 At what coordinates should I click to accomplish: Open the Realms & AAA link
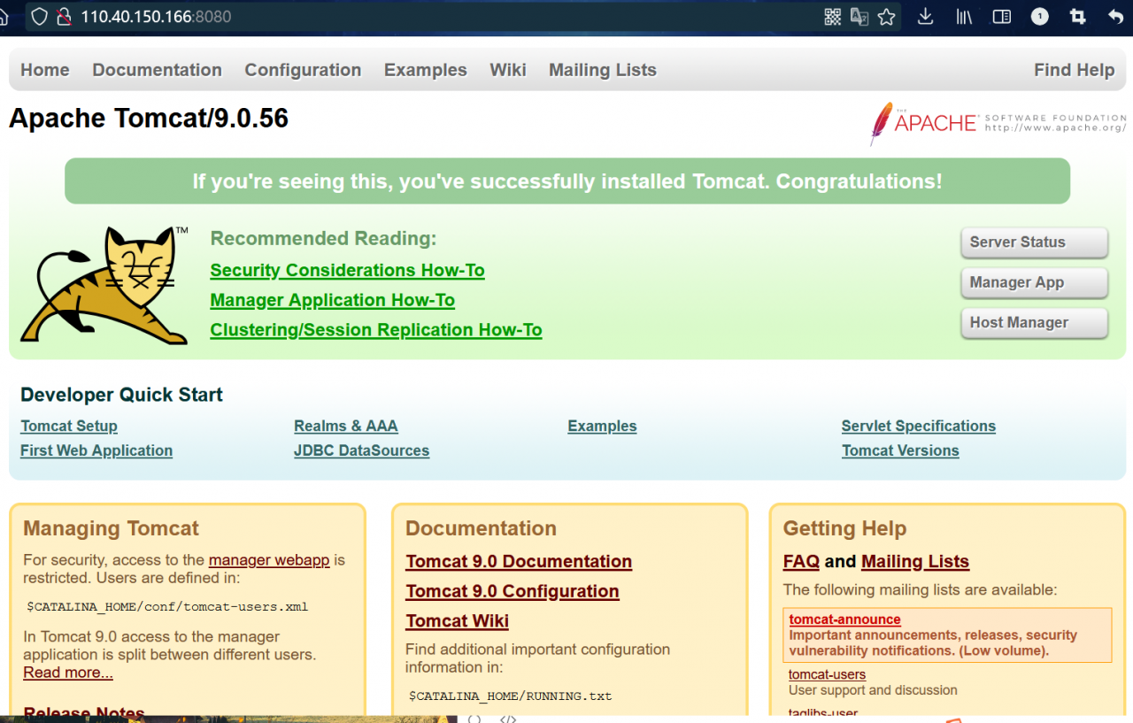tap(346, 426)
